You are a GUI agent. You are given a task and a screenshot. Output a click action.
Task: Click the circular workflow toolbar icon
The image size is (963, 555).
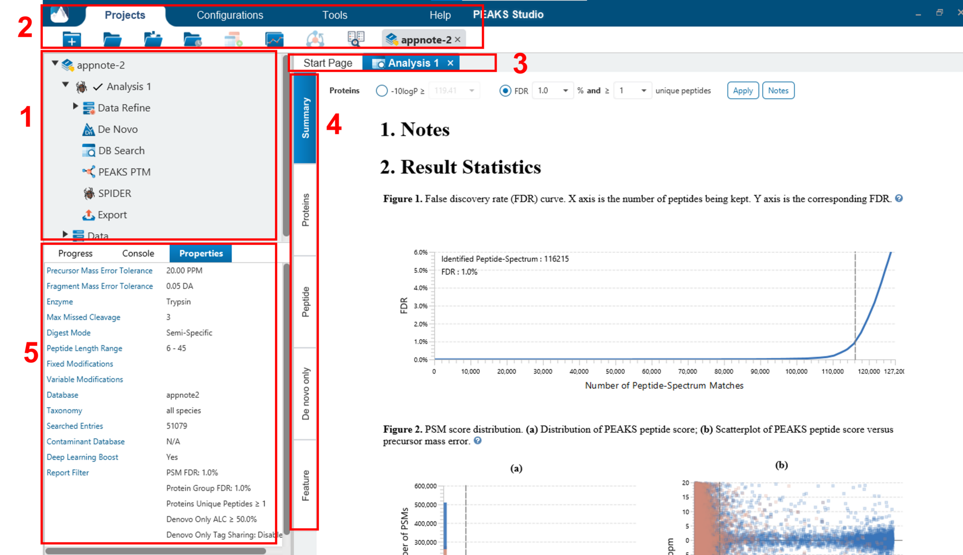pos(315,40)
